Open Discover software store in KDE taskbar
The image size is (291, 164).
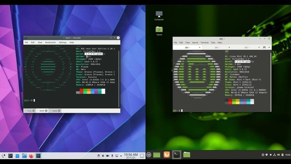(x=17, y=156)
